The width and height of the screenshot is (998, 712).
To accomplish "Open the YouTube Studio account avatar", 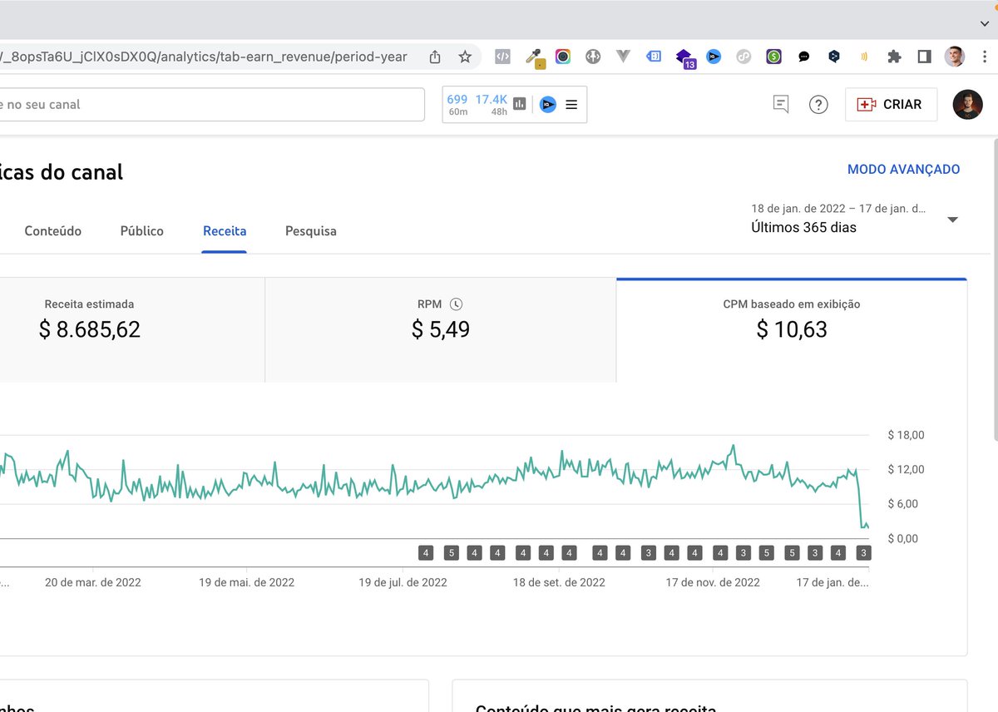I will tap(968, 104).
